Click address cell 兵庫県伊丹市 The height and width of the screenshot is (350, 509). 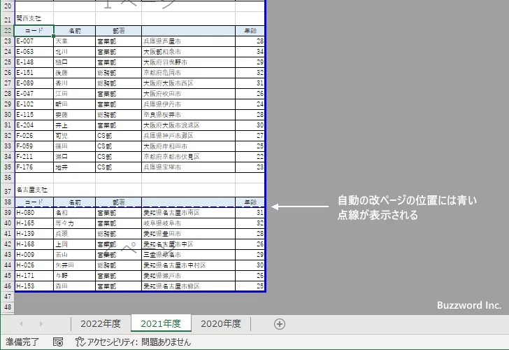188,104
